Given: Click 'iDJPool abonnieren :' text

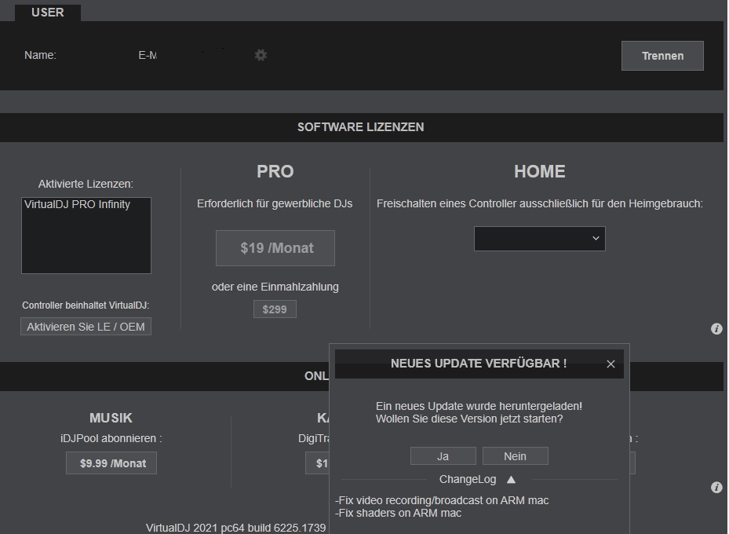Looking at the screenshot, I should pyautogui.click(x=111, y=438).
